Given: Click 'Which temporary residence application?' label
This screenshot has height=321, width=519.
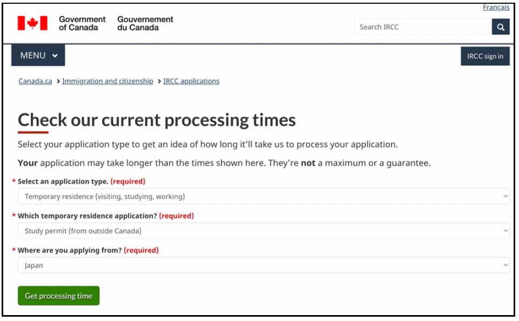Looking at the screenshot, I should click(87, 216).
